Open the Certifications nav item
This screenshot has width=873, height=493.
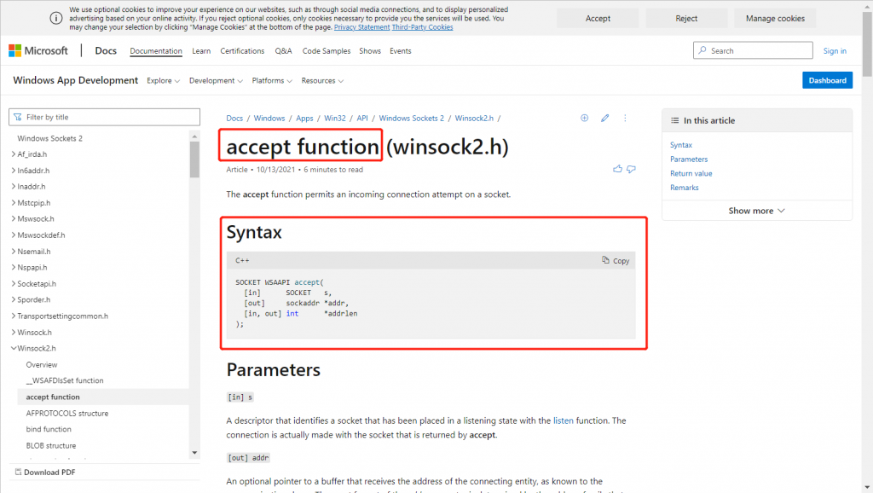click(x=242, y=51)
